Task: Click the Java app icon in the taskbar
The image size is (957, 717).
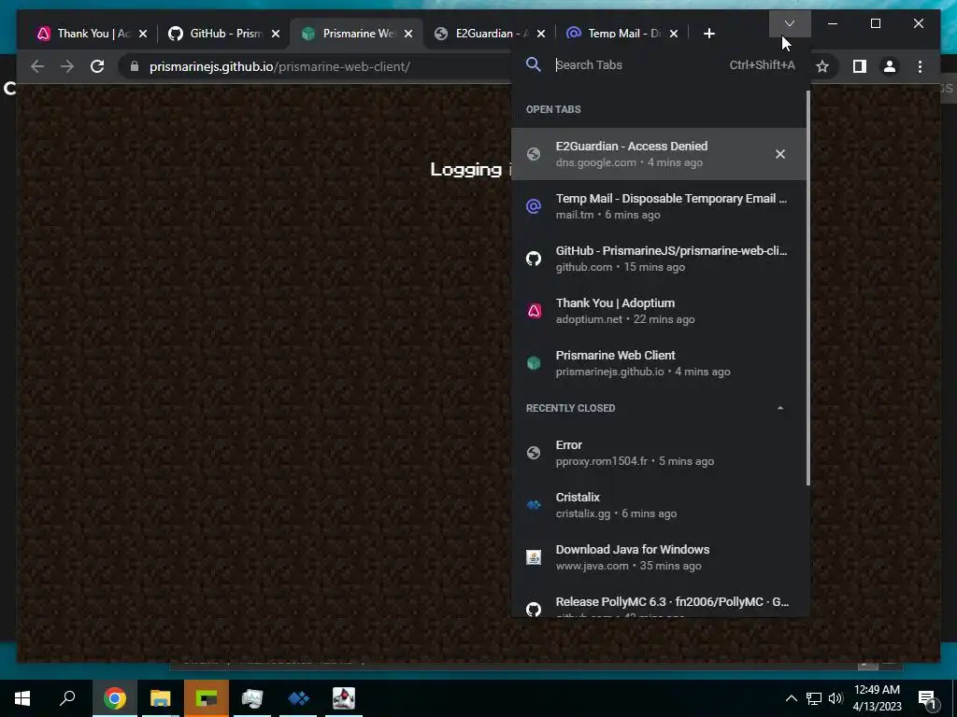Action: (x=344, y=698)
